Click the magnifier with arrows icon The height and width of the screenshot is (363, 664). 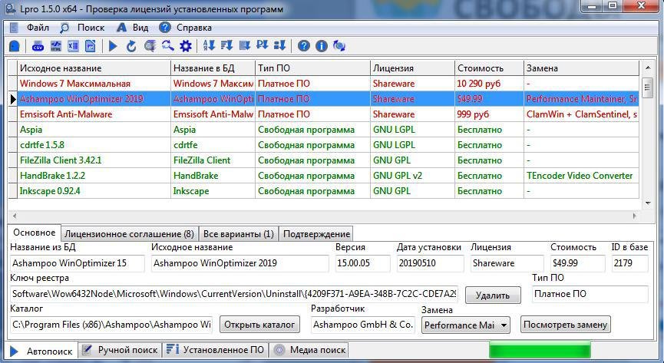[x=167, y=46]
